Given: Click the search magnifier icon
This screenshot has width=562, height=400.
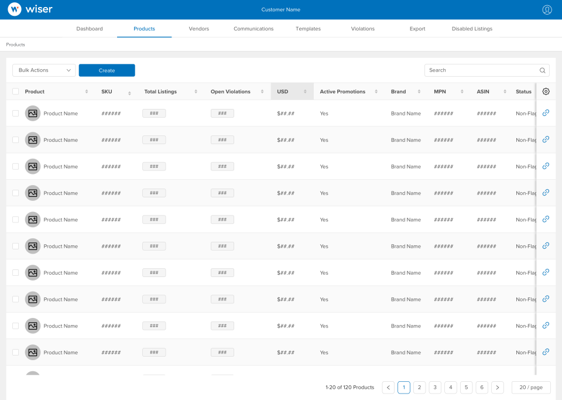Looking at the screenshot, I should point(542,70).
